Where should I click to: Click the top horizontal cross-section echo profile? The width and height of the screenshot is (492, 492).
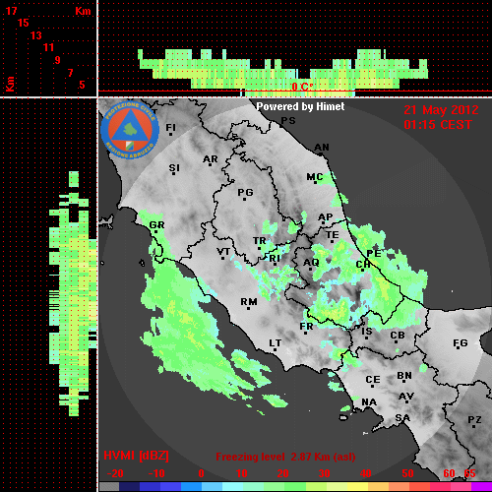282,73
